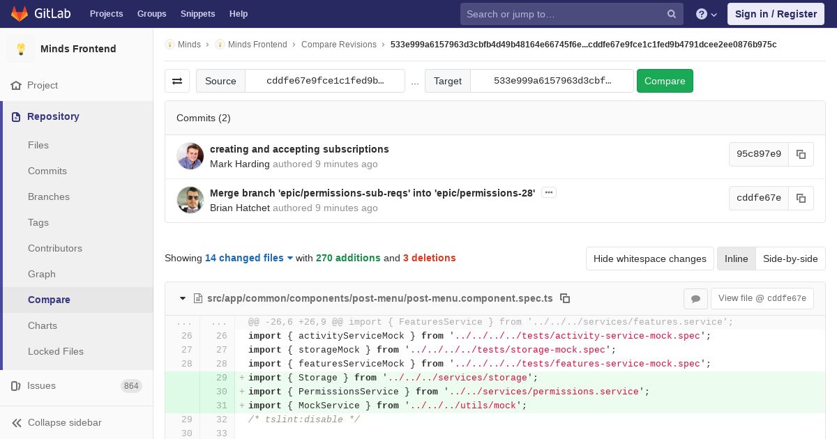Copy commit SHA 95c897e9
837x439 pixels.
[x=801, y=154]
